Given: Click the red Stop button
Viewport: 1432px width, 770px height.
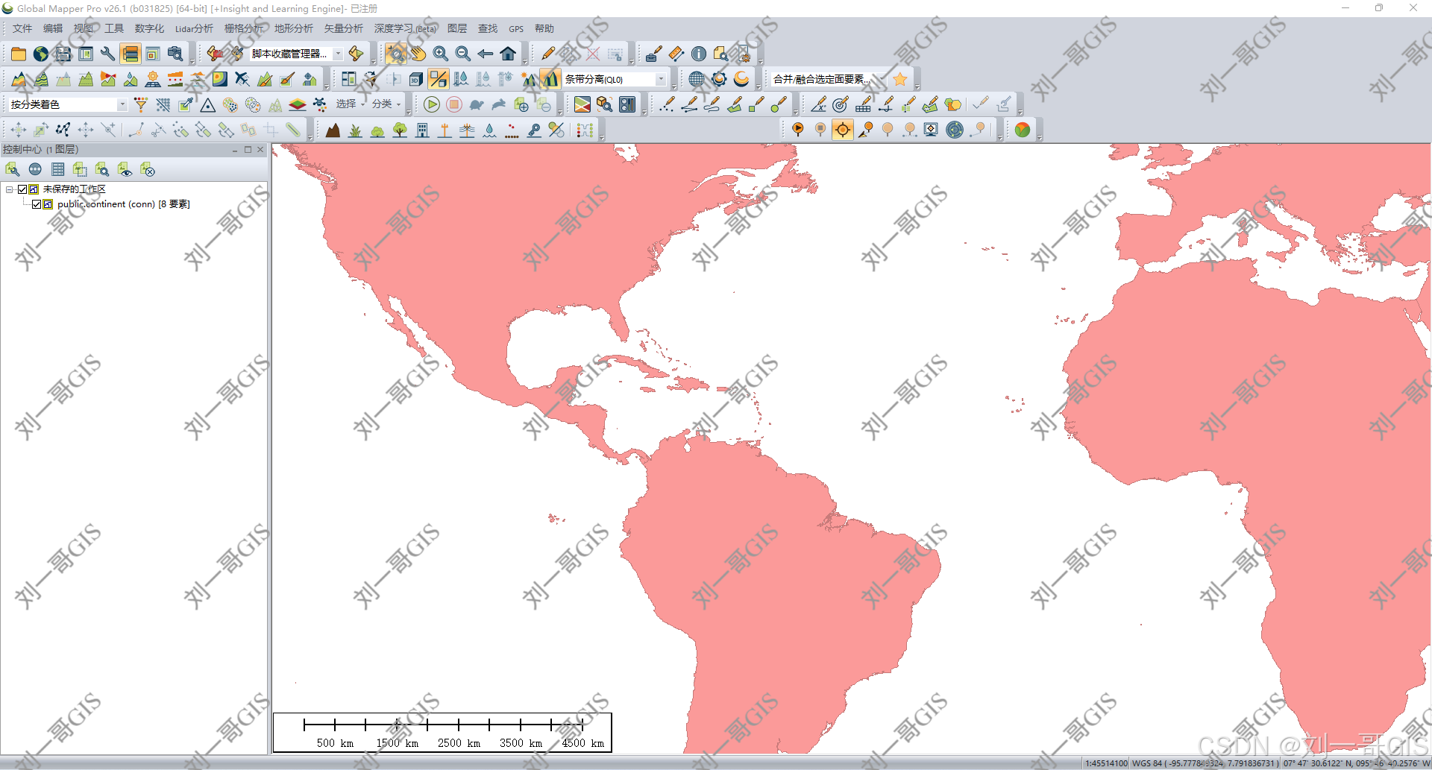Looking at the screenshot, I should pos(454,104).
